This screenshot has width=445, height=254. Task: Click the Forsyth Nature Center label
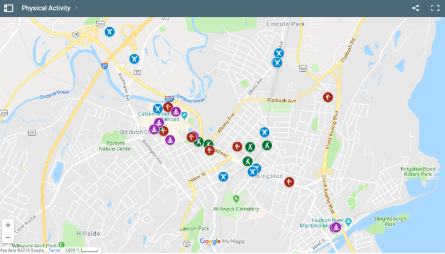point(115,146)
